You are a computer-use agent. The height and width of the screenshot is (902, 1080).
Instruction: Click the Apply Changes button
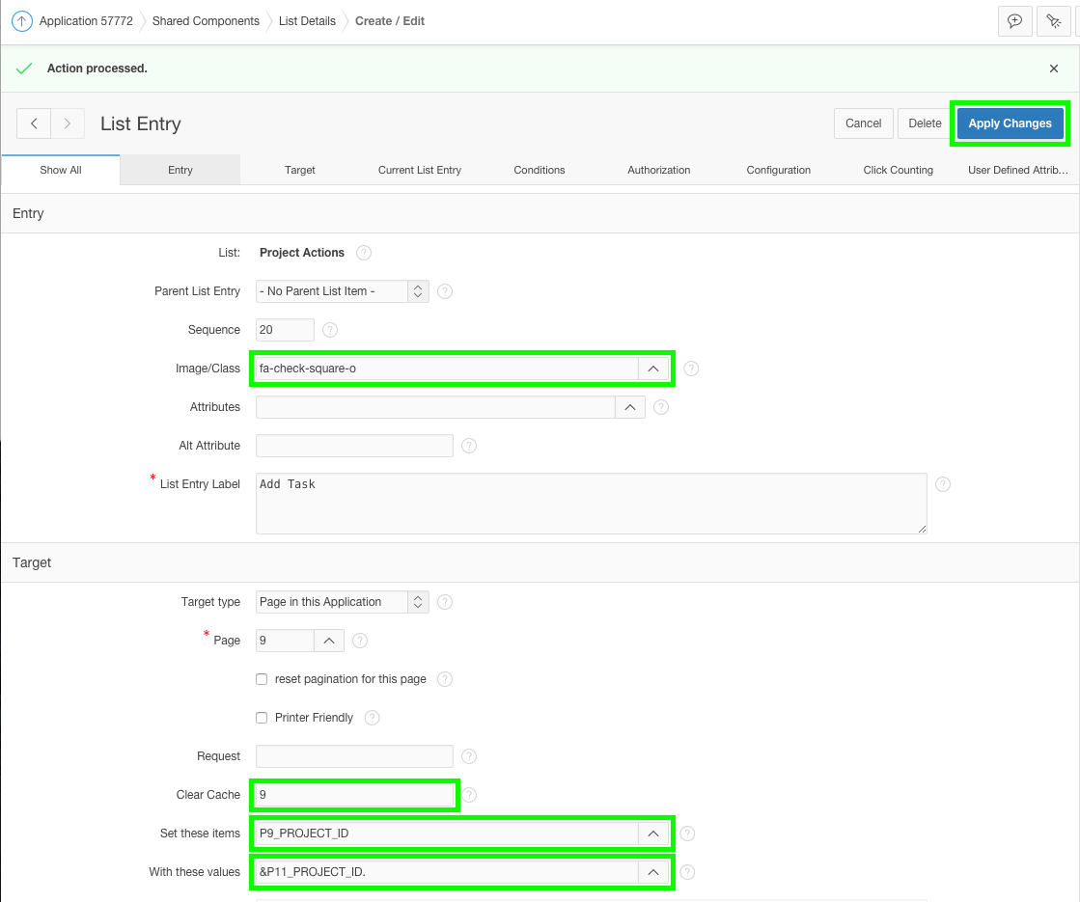pyautogui.click(x=1010, y=123)
